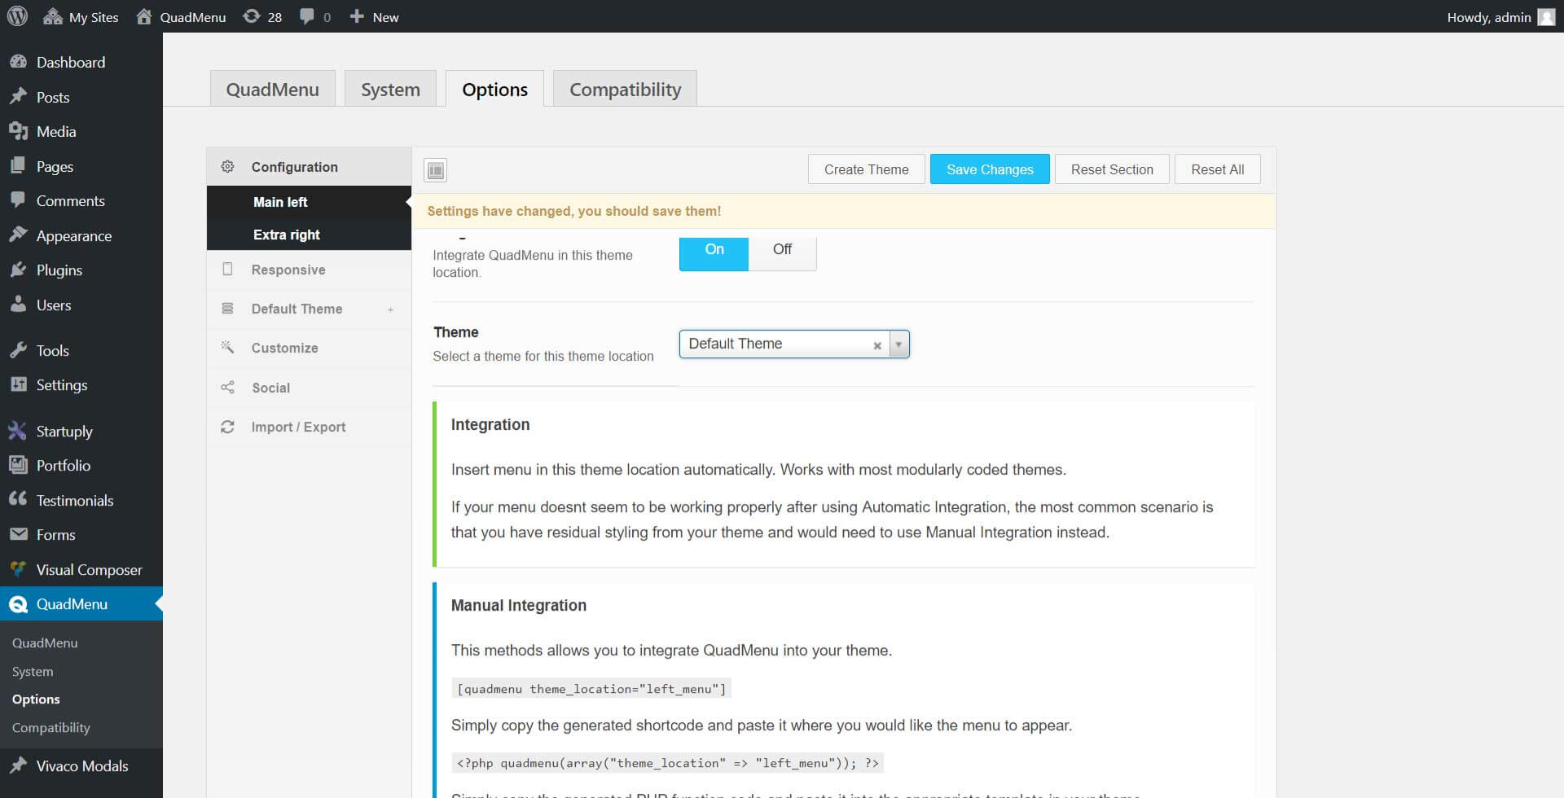
Task: Open the Users section
Action: click(x=81, y=305)
